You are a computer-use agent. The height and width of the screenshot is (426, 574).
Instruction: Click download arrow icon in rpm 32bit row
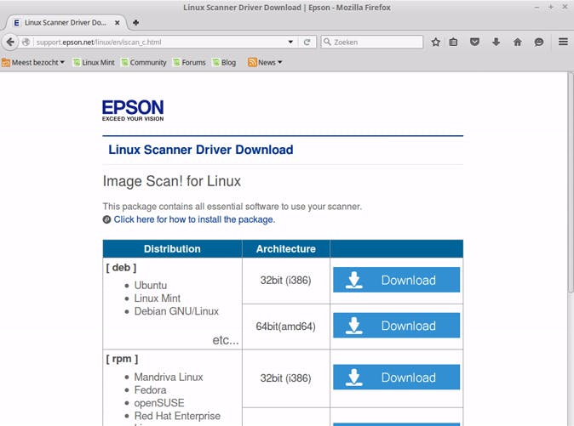pos(353,378)
